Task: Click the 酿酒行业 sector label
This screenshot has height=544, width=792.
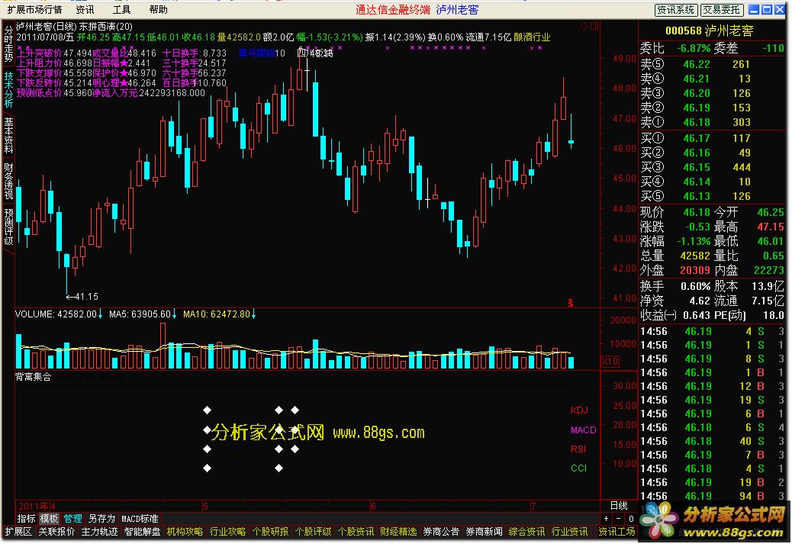Action: [x=532, y=37]
